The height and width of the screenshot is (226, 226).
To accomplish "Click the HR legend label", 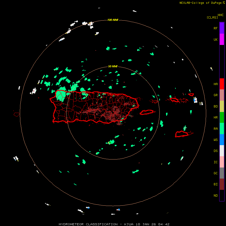I will coord(215,118).
